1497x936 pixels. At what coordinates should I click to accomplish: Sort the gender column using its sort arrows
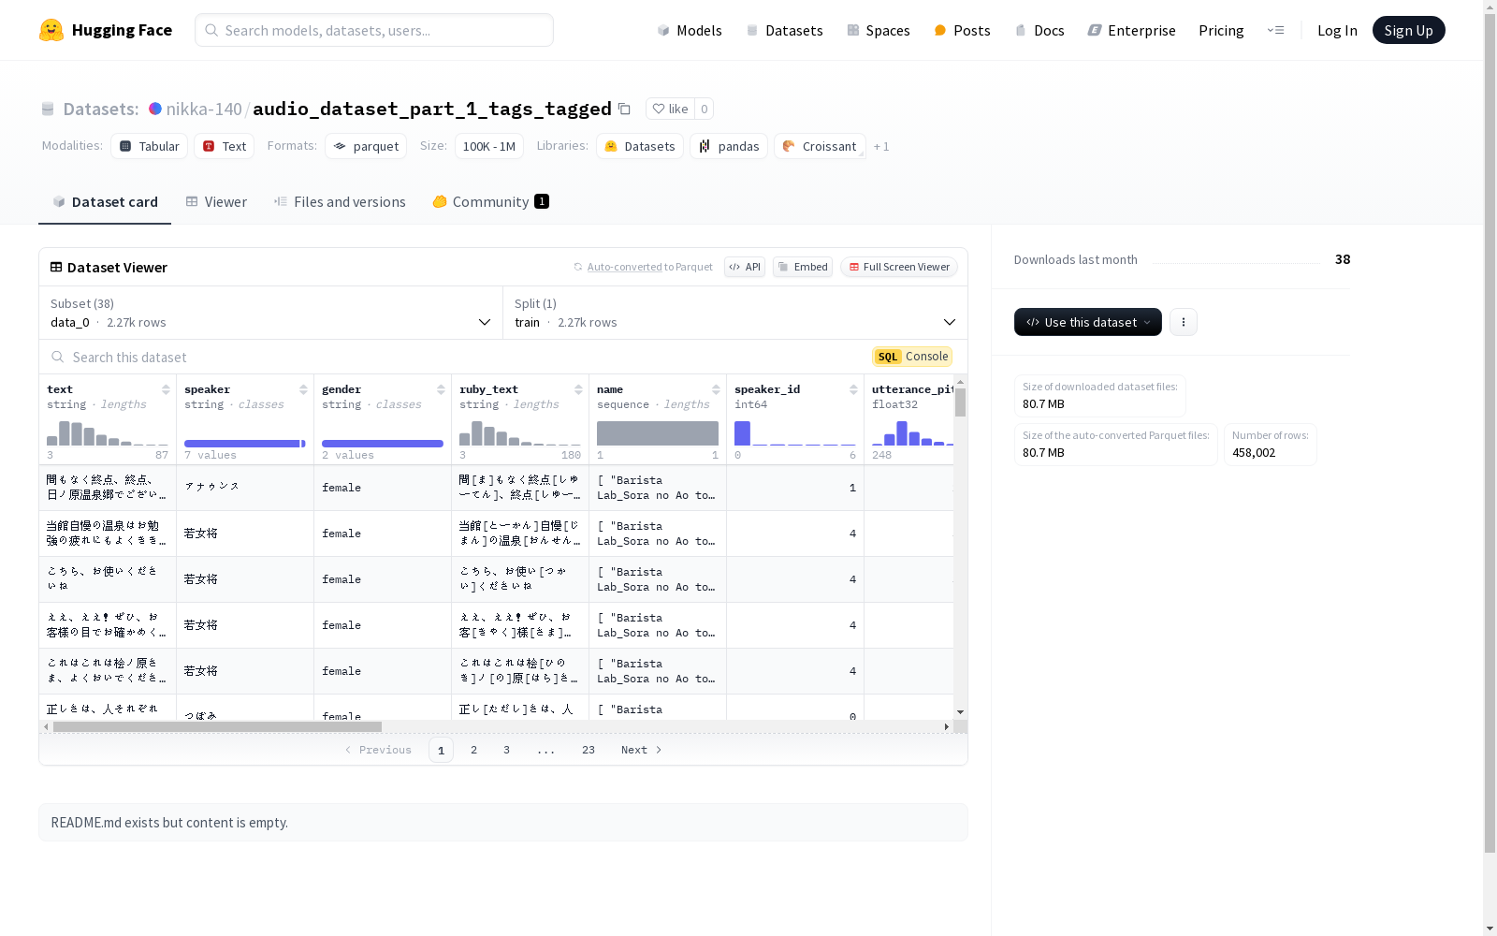coord(441,389)
